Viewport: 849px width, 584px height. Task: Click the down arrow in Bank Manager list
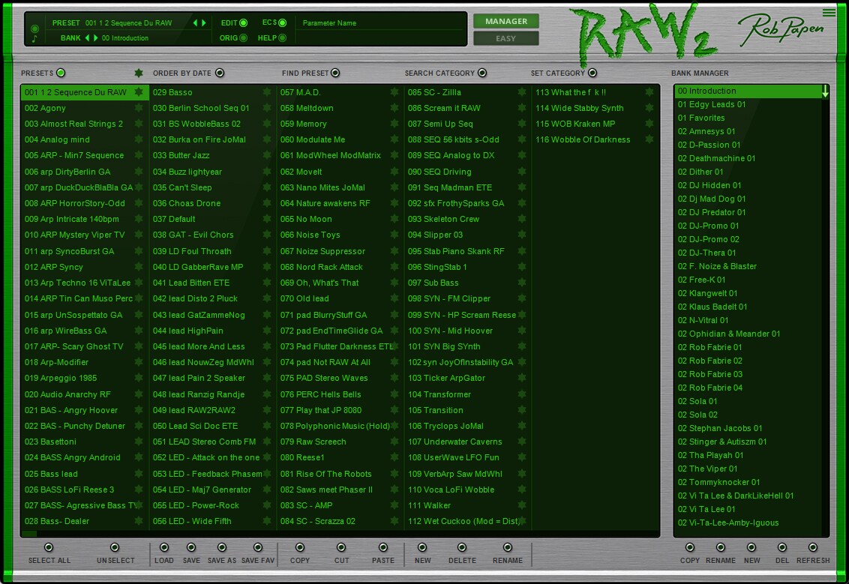click(825, 91)
